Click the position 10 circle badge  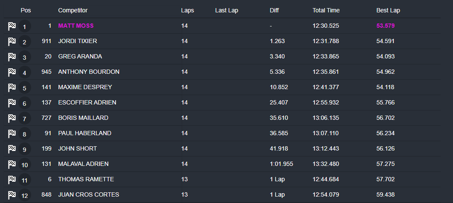[24, 165]
